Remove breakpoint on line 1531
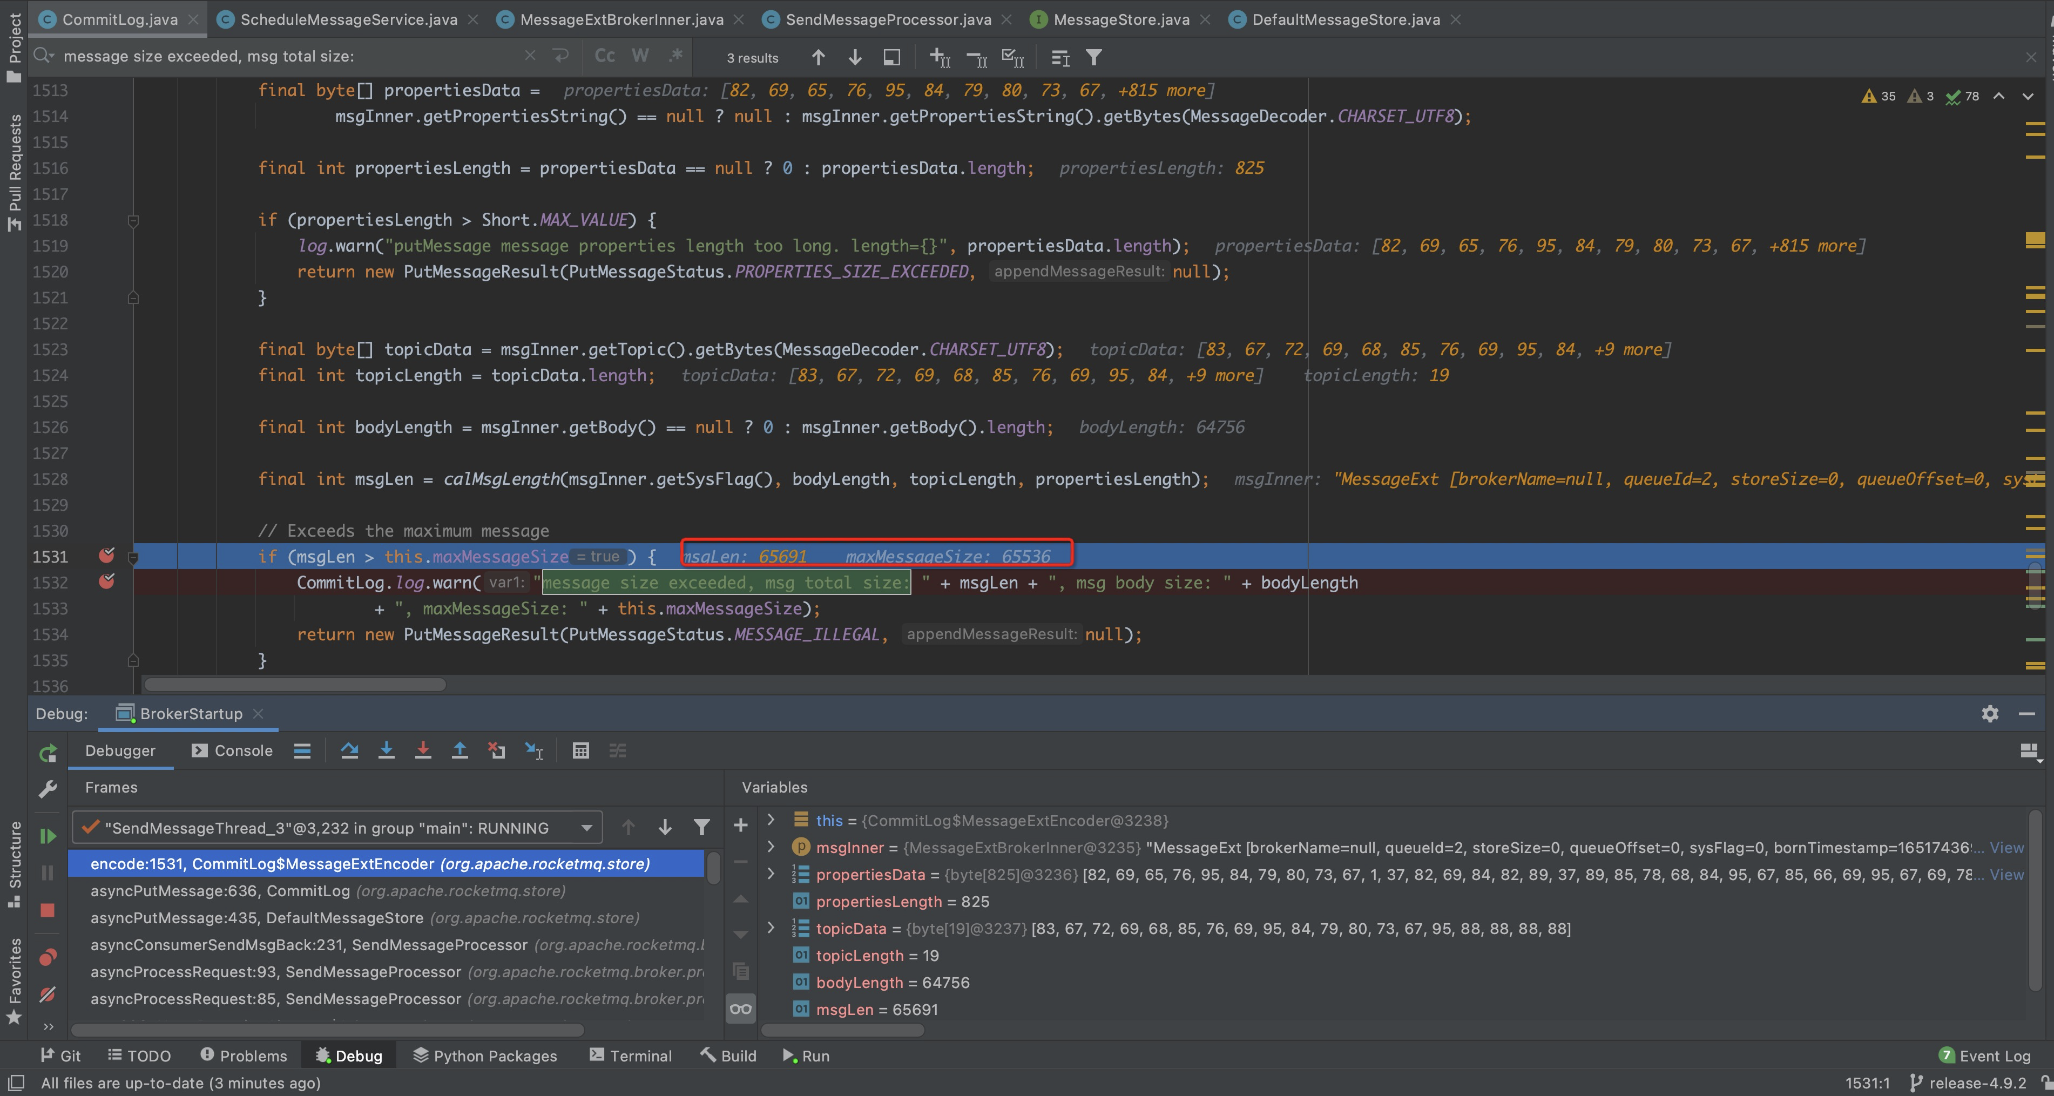Screen dimensions: 2054x1096 coord(106,556)
